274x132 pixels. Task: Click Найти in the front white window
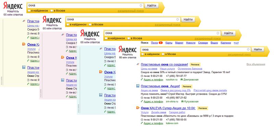point(258,49)
